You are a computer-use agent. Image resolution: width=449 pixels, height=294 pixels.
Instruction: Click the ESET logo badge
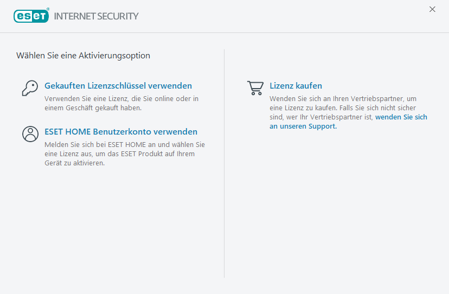click(31, 16)
